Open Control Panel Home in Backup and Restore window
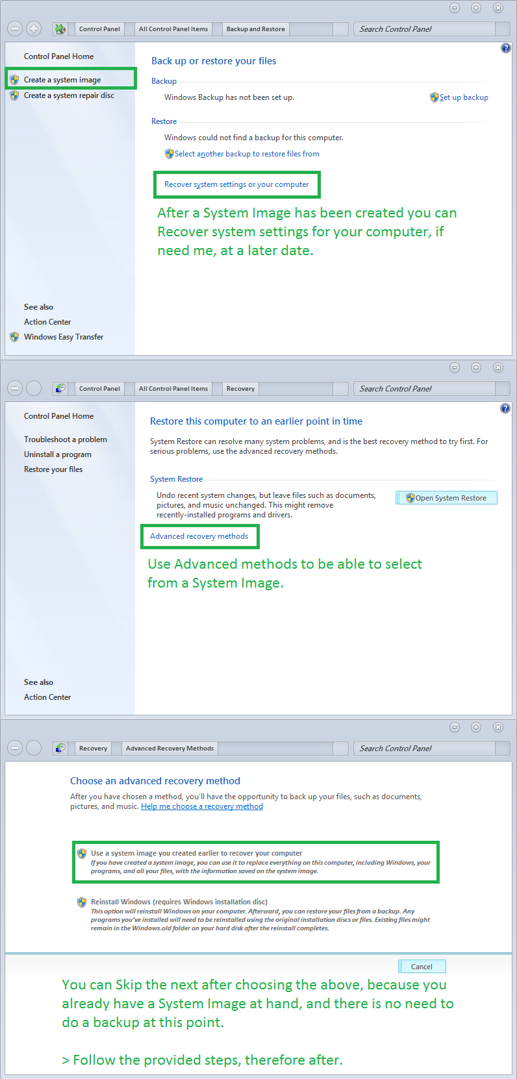The height and width of the screenshot is (1079, 517). point(58,56)
